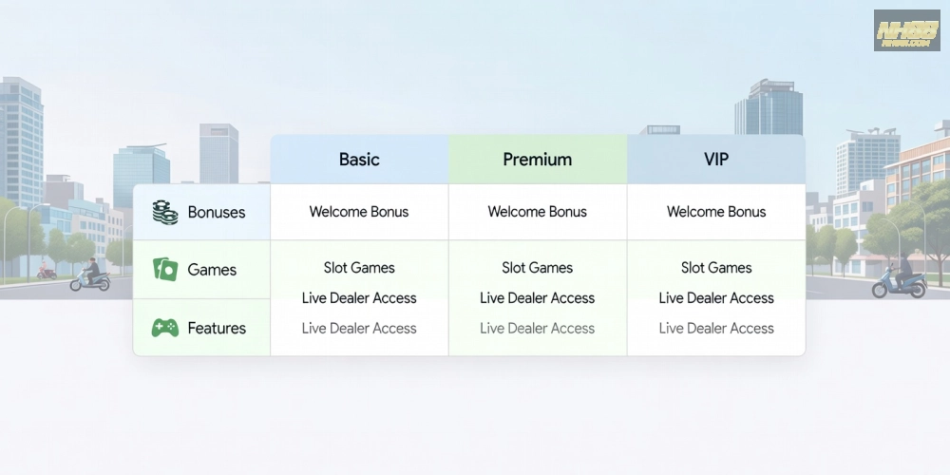Image resolution: width=950 pixels, height=475 pixels.
Task: Click Slot Games in the Premium column
Action: click(x=538, y=268)
